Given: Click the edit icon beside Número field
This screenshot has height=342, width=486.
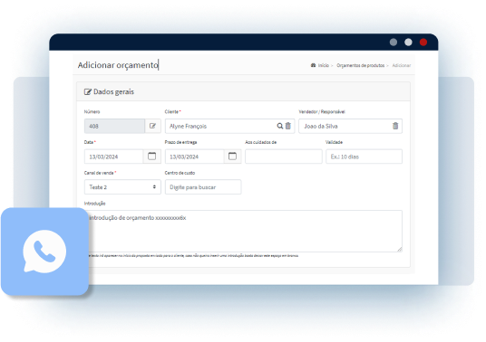Looking at the screenshot, I should [153, 126].
